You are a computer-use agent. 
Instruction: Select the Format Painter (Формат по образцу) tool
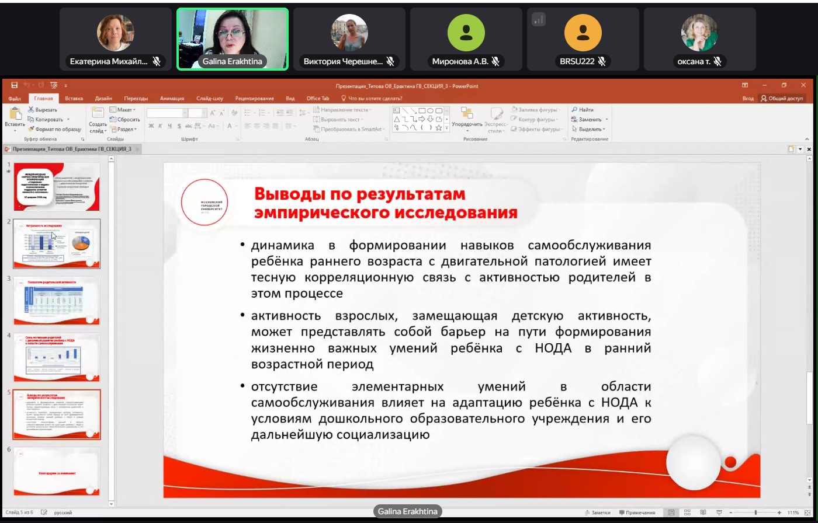pos(31,129)
